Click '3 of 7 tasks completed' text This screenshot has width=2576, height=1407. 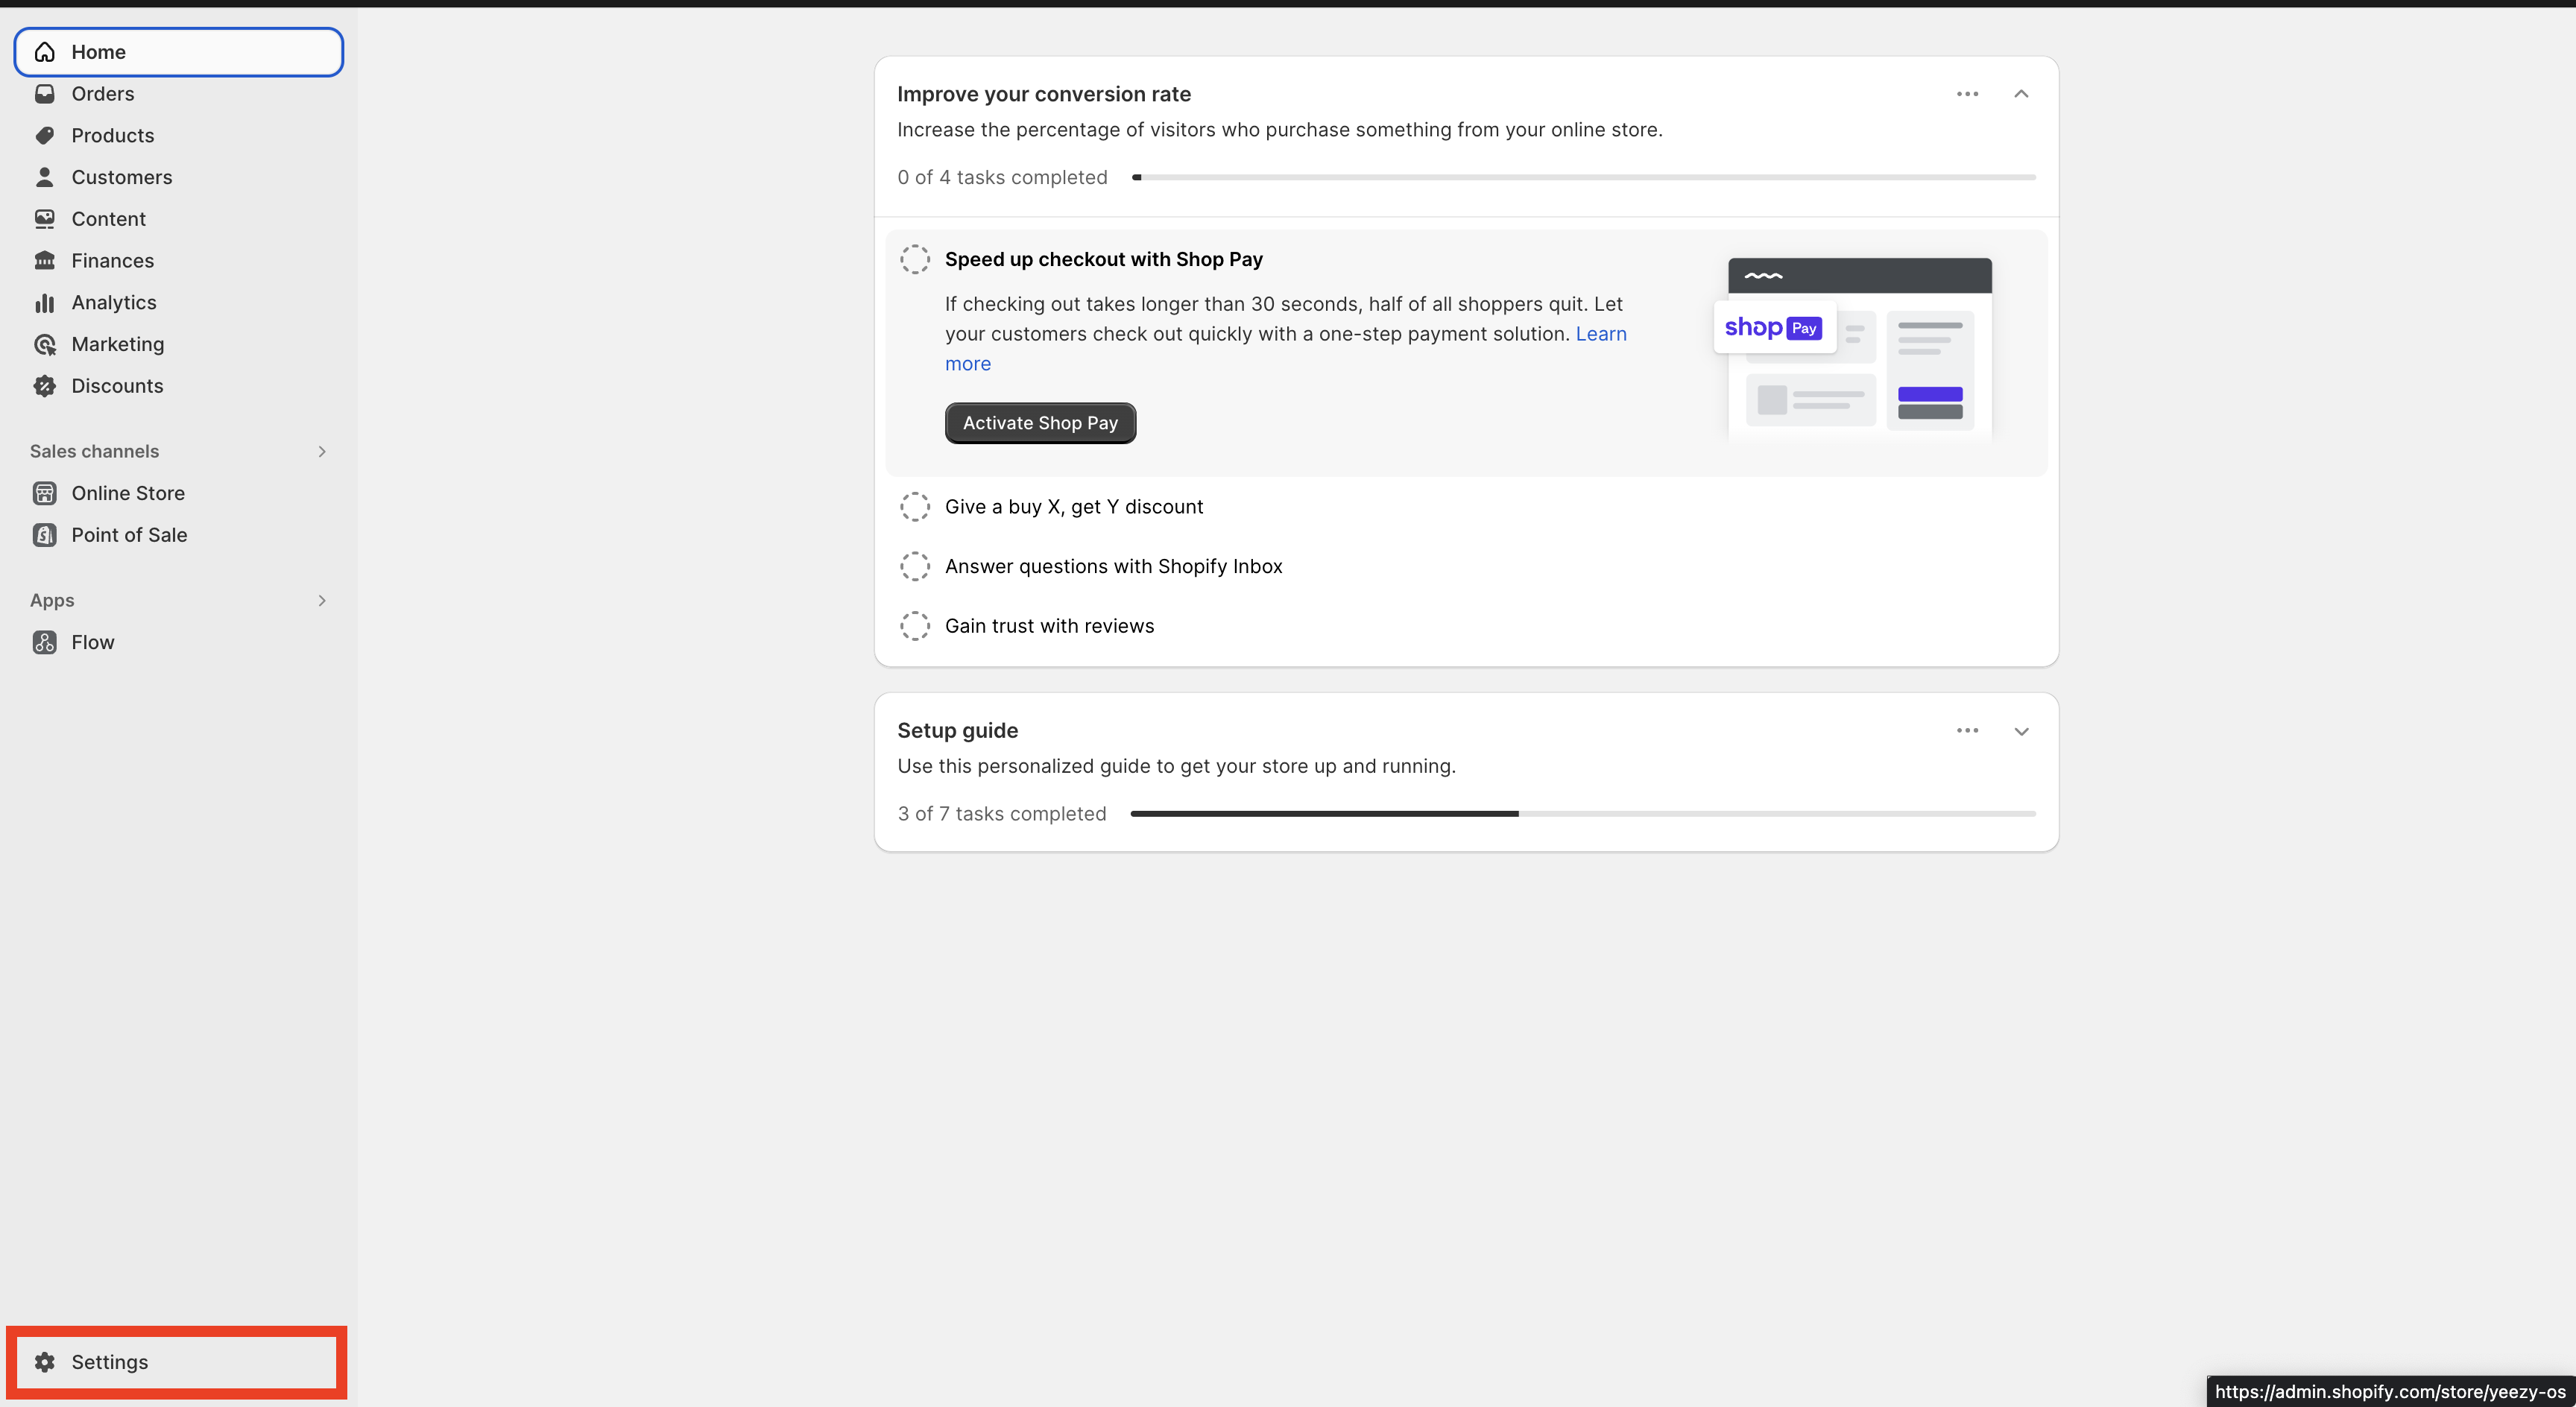coord(1001,814)
